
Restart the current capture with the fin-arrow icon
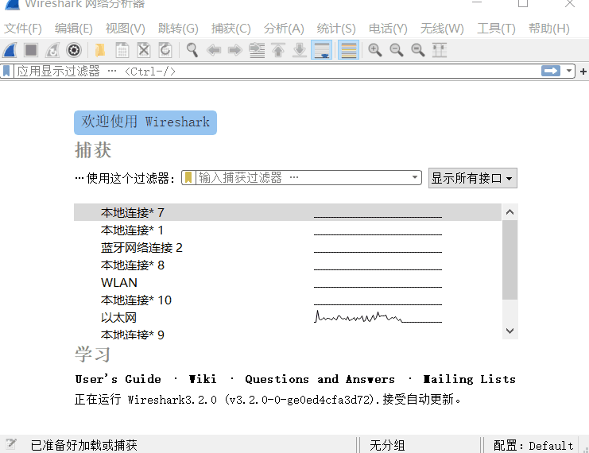point(52,50)
